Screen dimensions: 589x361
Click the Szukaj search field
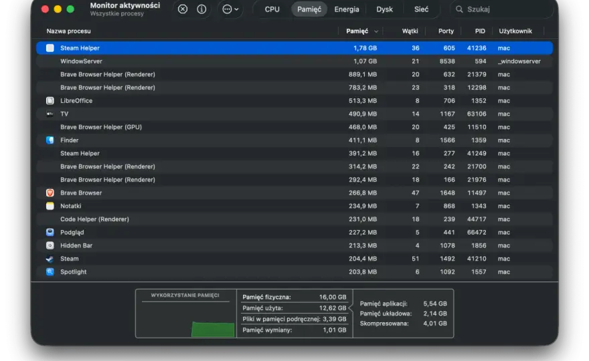(x=503, y=9)
